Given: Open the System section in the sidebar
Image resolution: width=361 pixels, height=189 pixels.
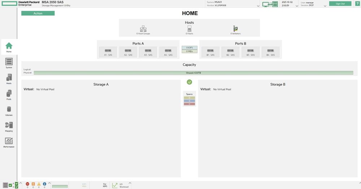Looking at the screenshot, I should (9, 63).
